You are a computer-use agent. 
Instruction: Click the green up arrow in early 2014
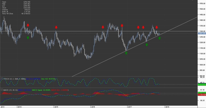[x=28, y=38]
